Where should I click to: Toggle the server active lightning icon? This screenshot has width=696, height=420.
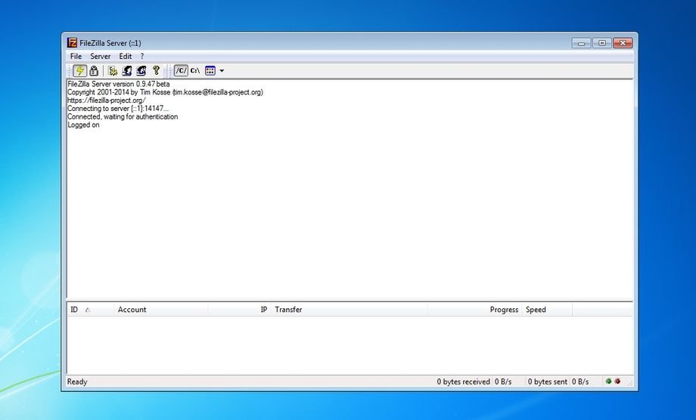(x=80, y=70)
